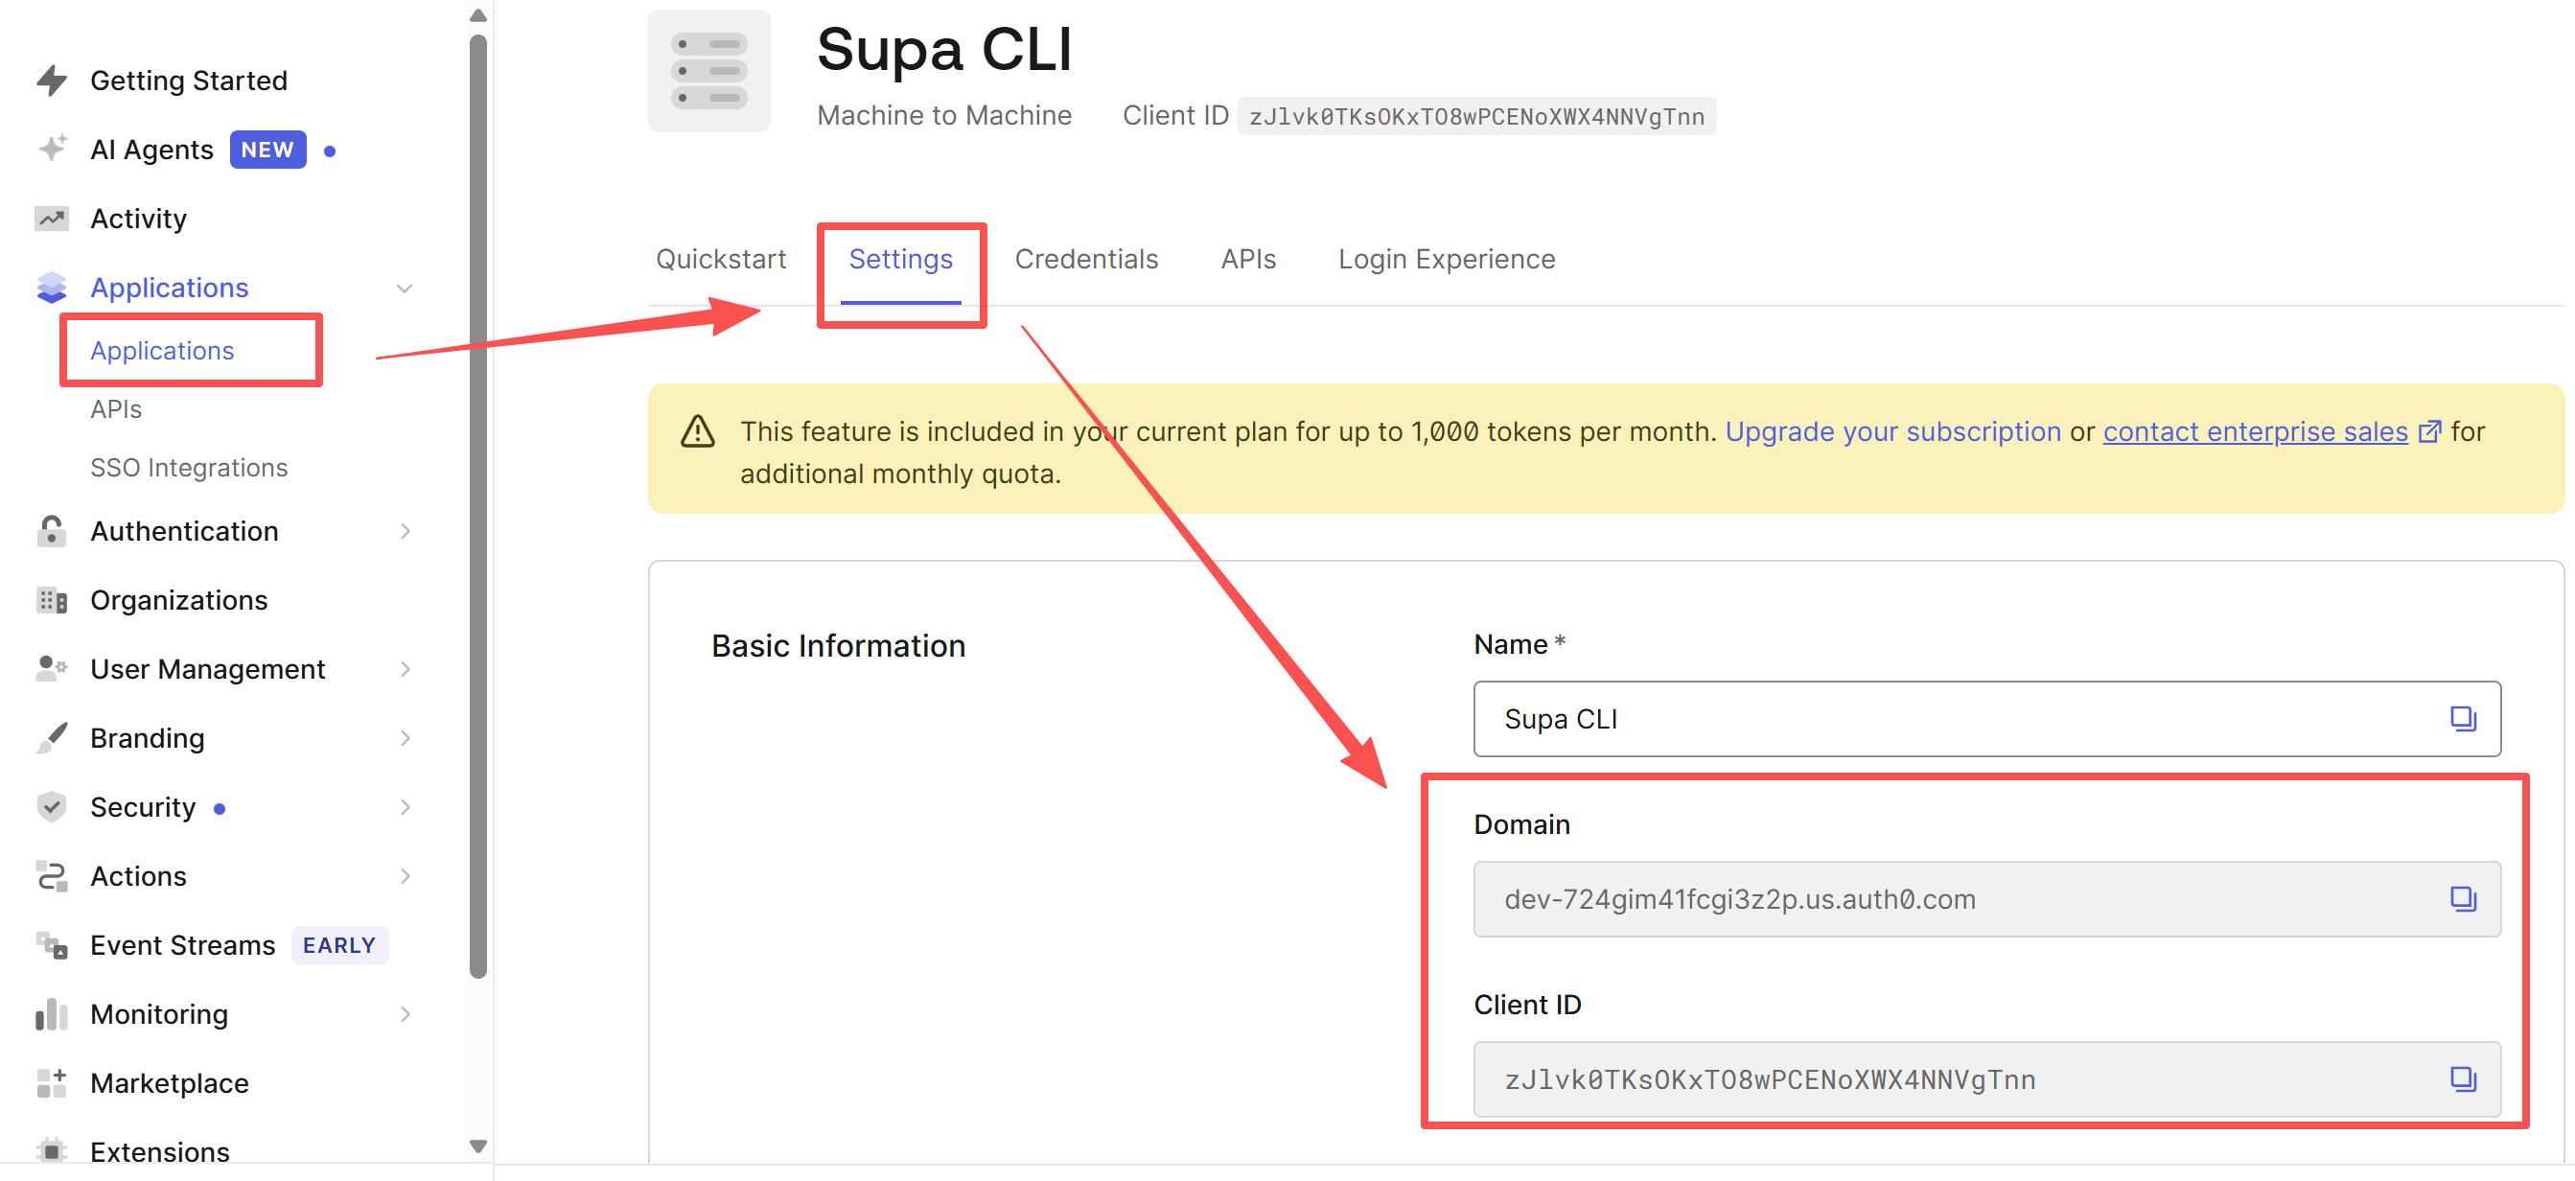2575x1181 pixels.
Task: Copy the Client ID field icon
Action: tap(2462, 1078)
